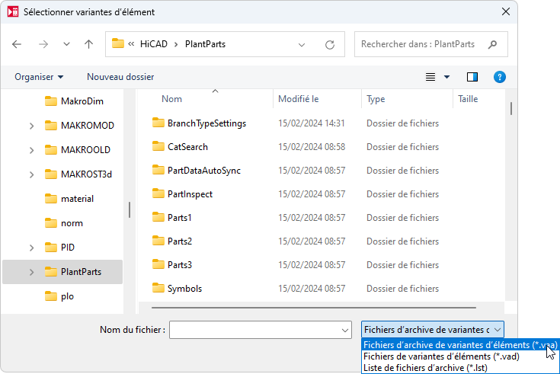
Task: Select the material folder in tree
Action: [77, 199]
